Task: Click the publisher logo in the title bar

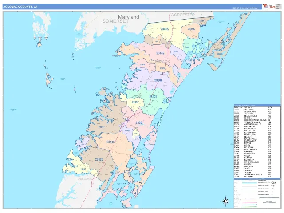Action: point(268,7)
